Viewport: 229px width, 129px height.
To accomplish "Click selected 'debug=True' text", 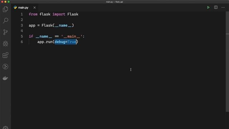I will [x=65, y=42].
